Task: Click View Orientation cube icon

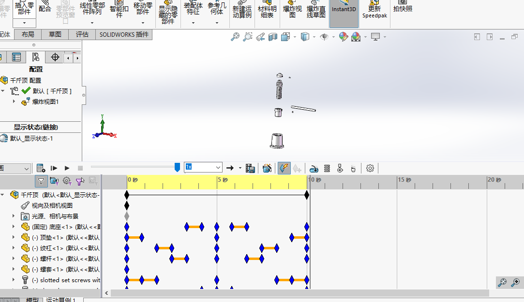Action: (x=285, y=37)
